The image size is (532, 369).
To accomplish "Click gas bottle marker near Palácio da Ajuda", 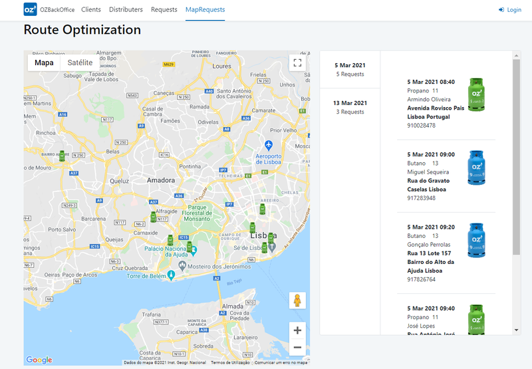I will pos(190,247).
